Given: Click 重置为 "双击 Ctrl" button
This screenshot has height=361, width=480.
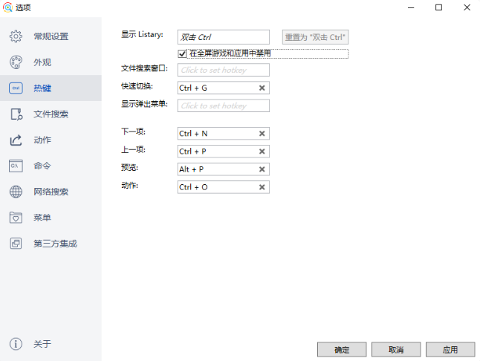Looking at the screenshot, I should [x=315, y=37].
